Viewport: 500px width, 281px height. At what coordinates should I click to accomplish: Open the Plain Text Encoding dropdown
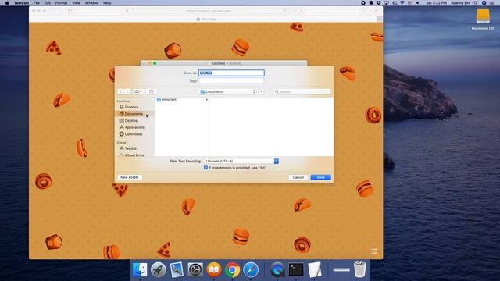tap(241, 162)
